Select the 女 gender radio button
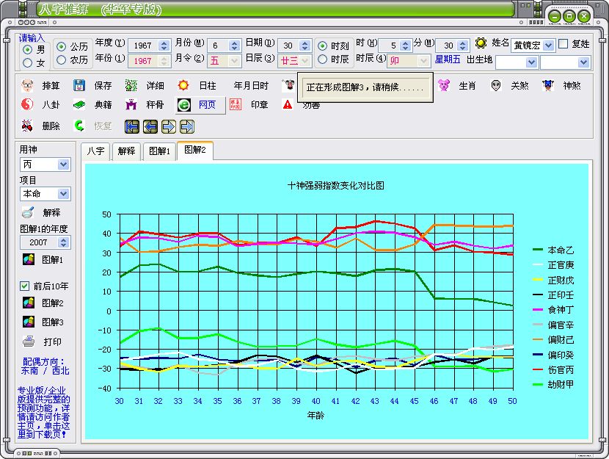Screen dimensions: 609x459 [x=28, y=62]
